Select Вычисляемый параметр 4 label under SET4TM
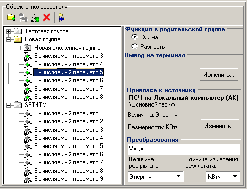This screenshot has width=247, height=189. tap(69, 138)
